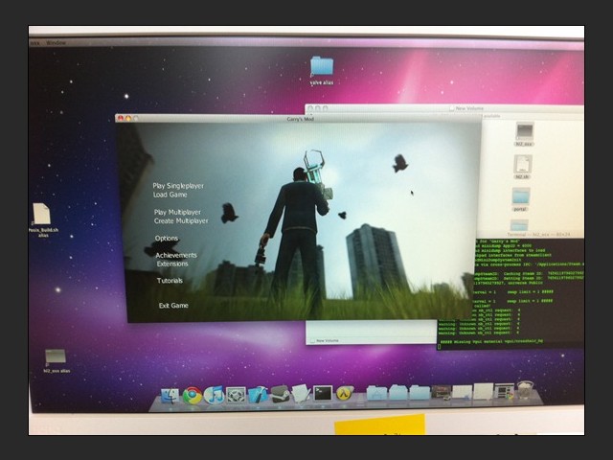Open the first blue folder stack in the Dock
Viewport: 613px width, 460px height.
tap(376, 393)
